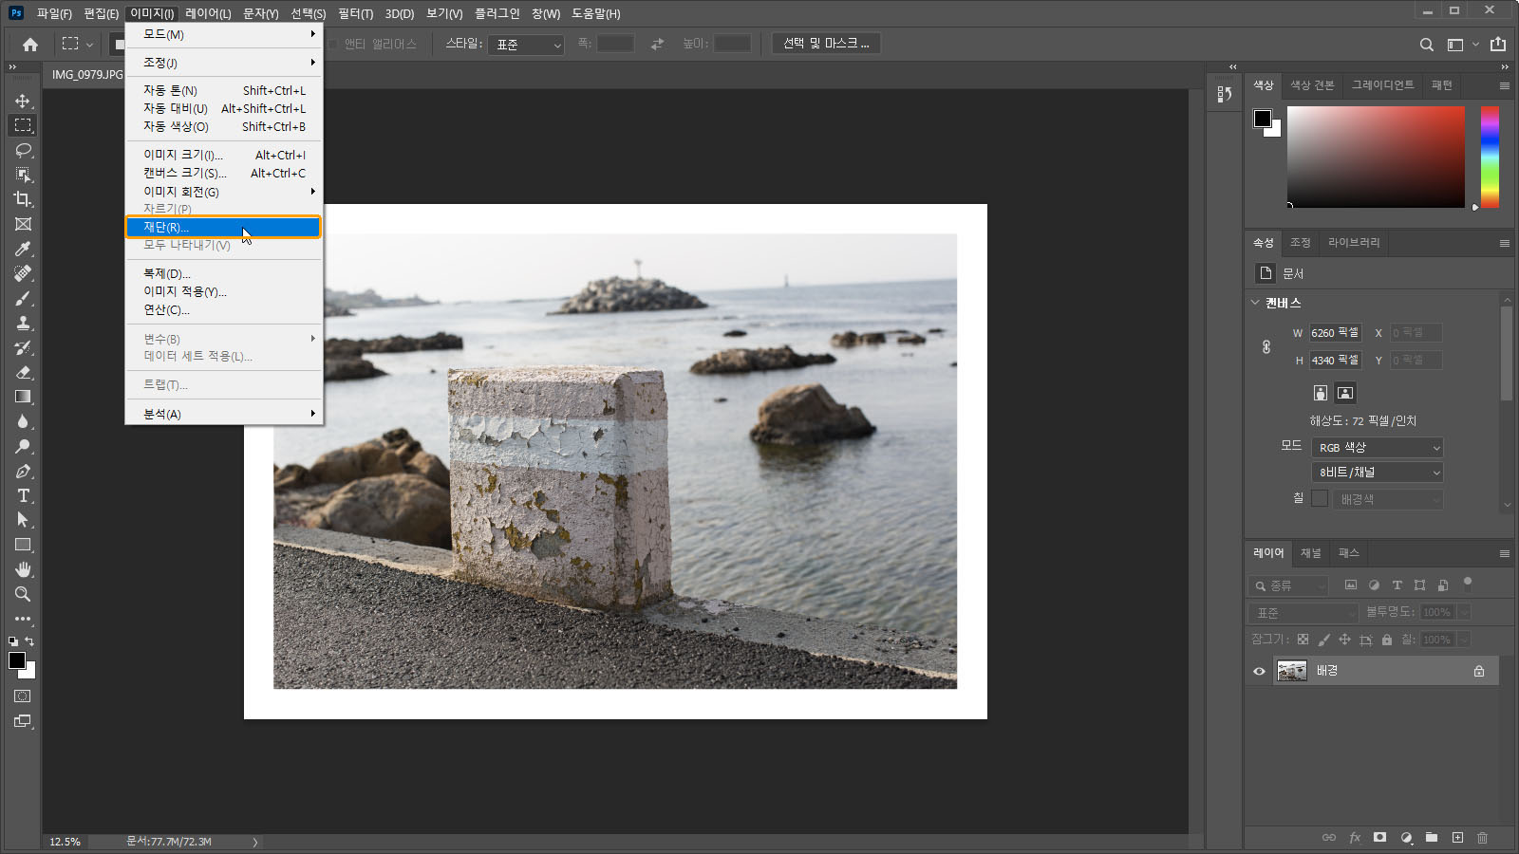Viewport: 1519px width, 854px height.
Task: Select the Spot Healing Brush tool
Action: point(23,273)
